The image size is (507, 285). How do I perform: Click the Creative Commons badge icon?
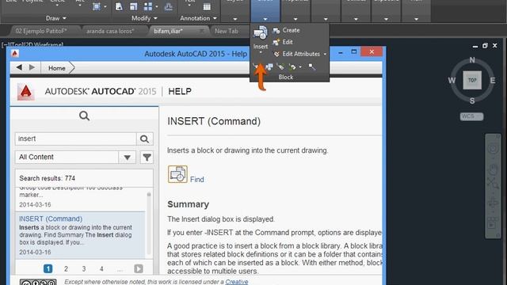[x=38, y=282]
